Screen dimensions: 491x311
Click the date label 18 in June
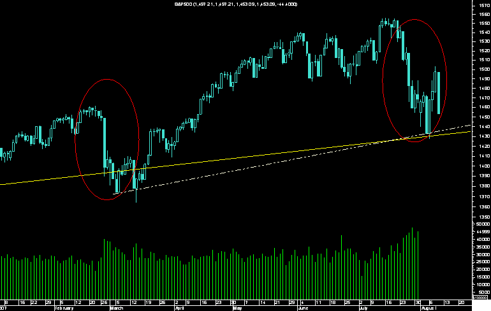tap(333, 303)
